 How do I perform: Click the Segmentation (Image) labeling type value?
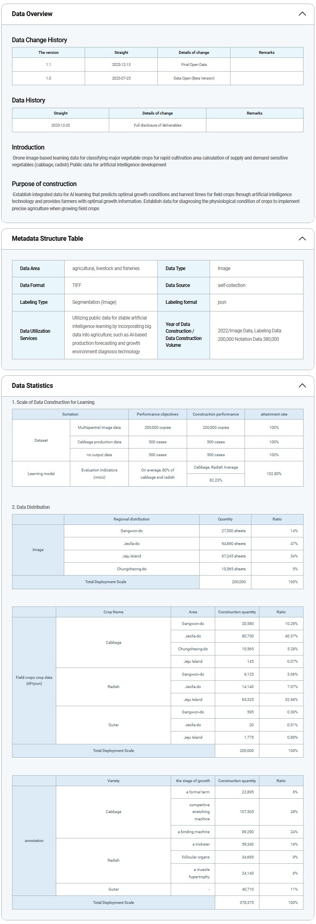coord(94,302)
